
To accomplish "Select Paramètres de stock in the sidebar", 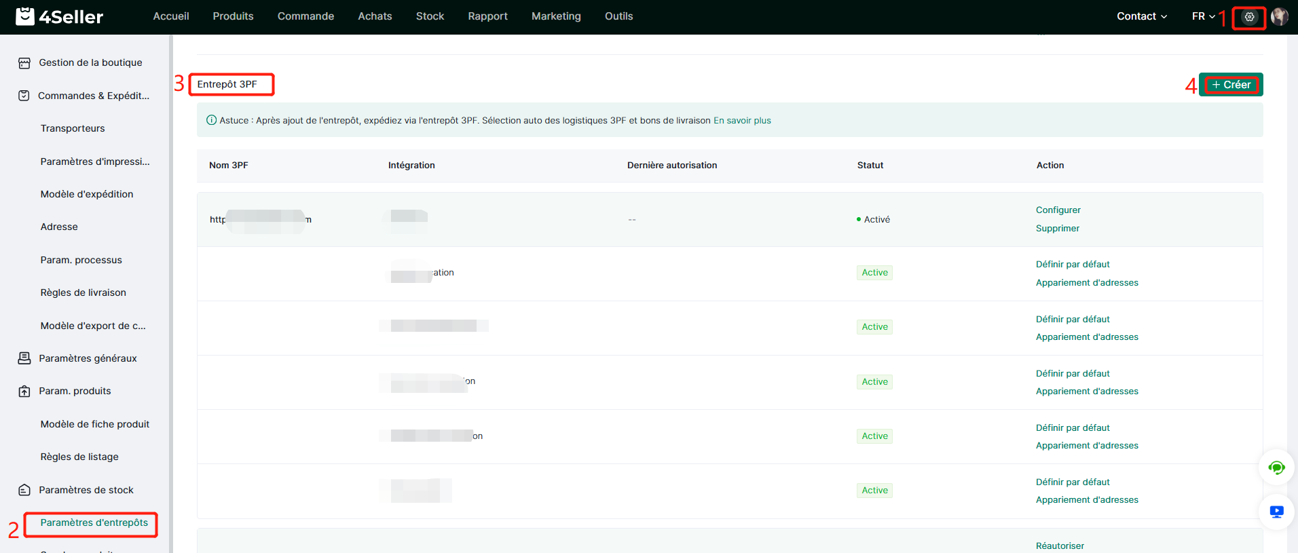I will tap(86, 490).
